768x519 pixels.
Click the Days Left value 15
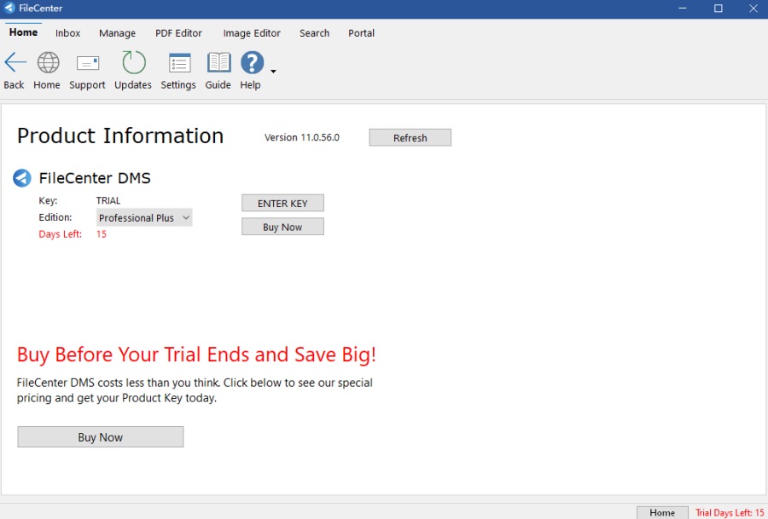[x=102, y=234]
